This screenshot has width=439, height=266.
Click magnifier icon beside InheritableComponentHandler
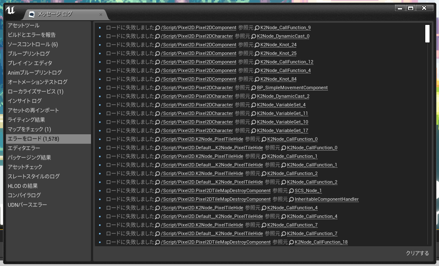click(291, 199)
